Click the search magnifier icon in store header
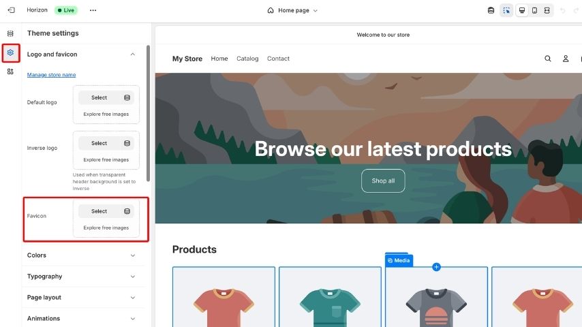 tap(547, 59)
